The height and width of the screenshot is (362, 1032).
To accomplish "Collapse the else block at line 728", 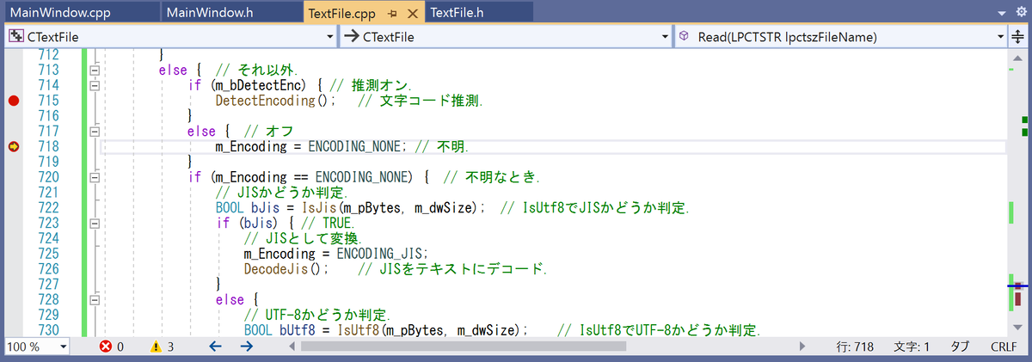I will click(x=95, y=300).
